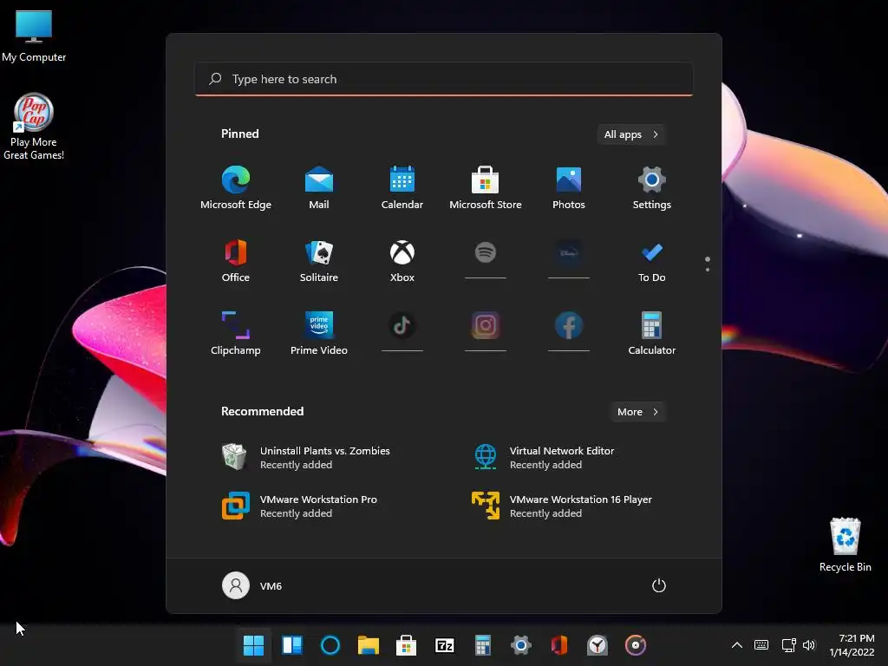888x666 pixels.
Task: Launch 7-Zip from the taskbar
Action: pos(445,645)
